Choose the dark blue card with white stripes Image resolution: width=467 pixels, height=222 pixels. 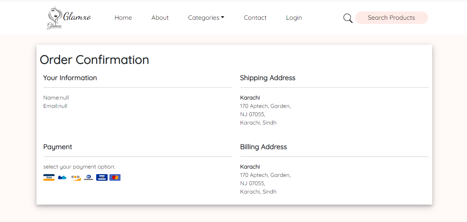pos(102,178)
